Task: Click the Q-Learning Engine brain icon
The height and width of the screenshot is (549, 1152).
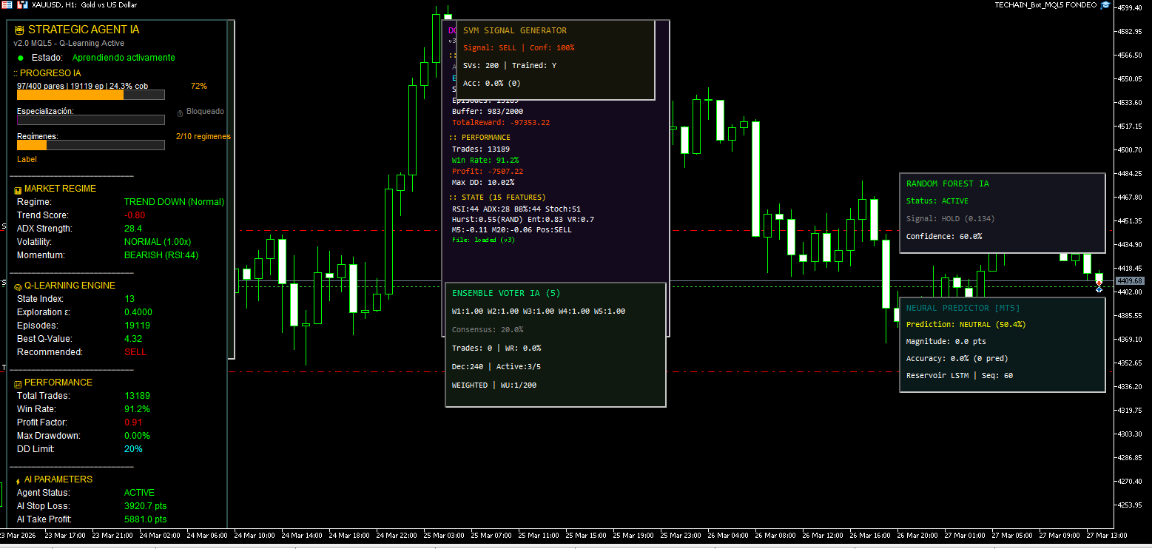Action: tap(18, 286)
